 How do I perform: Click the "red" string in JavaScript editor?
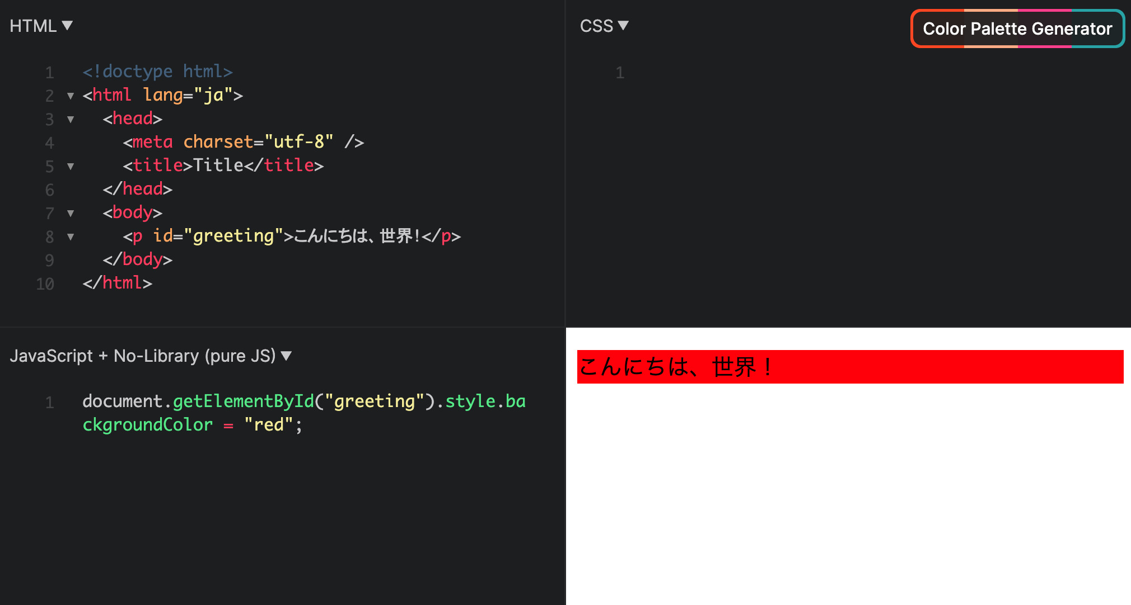269,425
